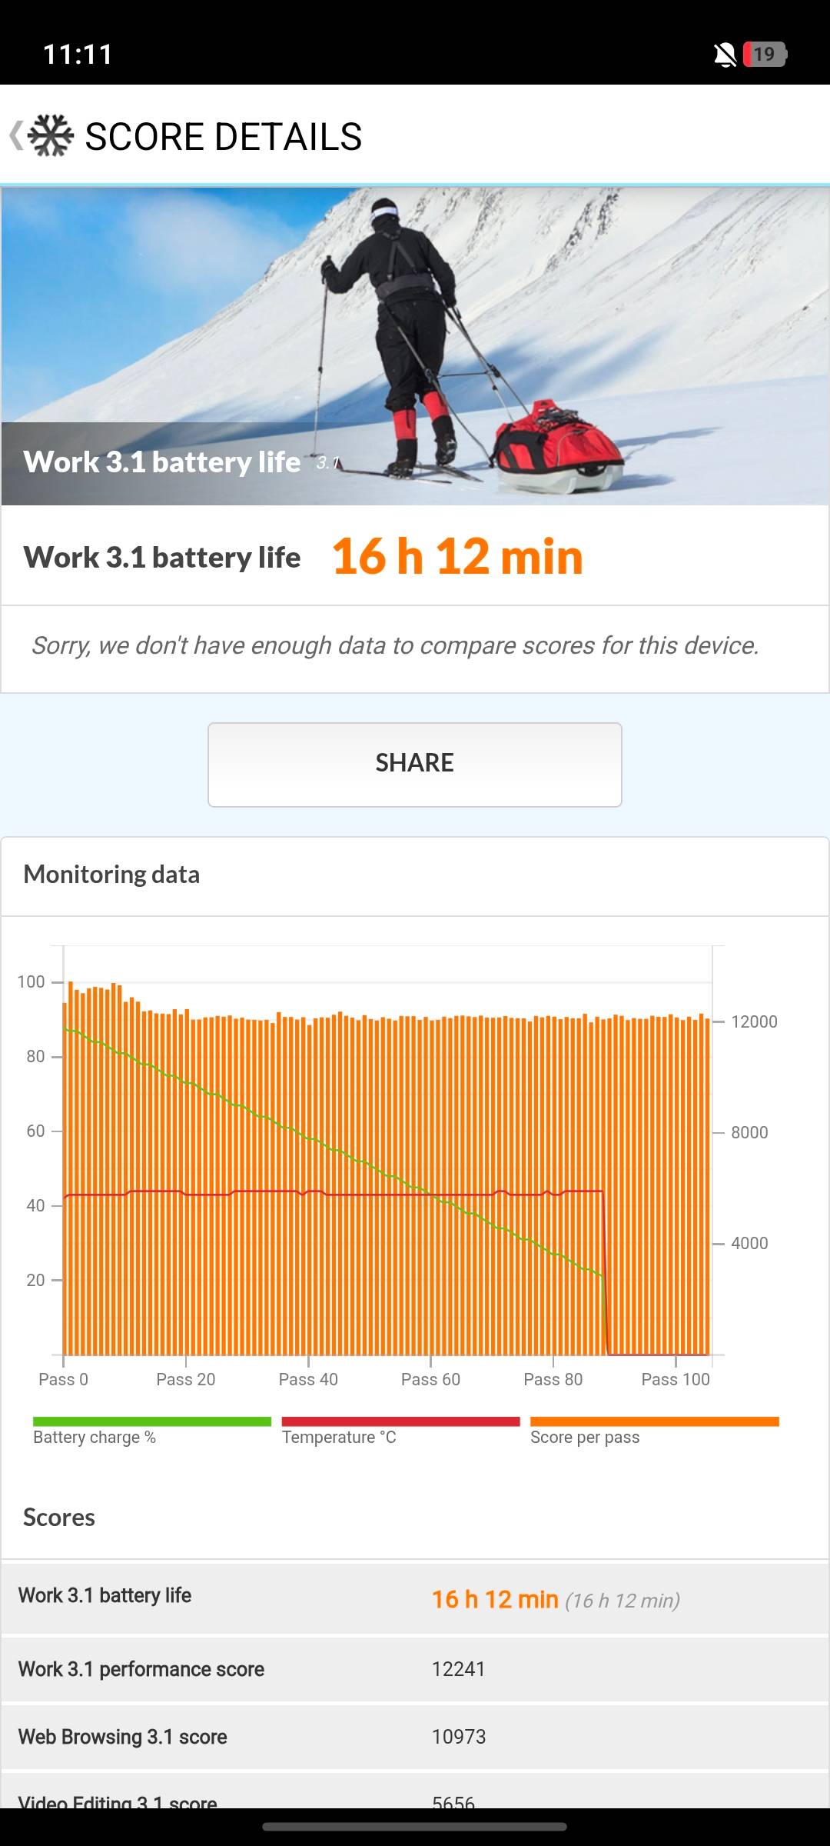Toggle the red Temperature °C legend

(x=400, y=1431)
